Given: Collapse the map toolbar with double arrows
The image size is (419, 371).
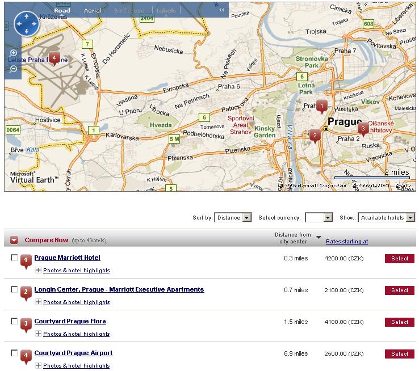Looking at the screenshot, I should point(221,10).
